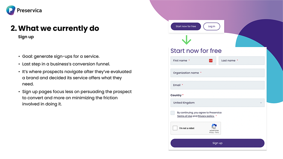
Task: Click the small Privacy link under reCAPTCHA
Action: pyautogui.click(x=212, y=133)
